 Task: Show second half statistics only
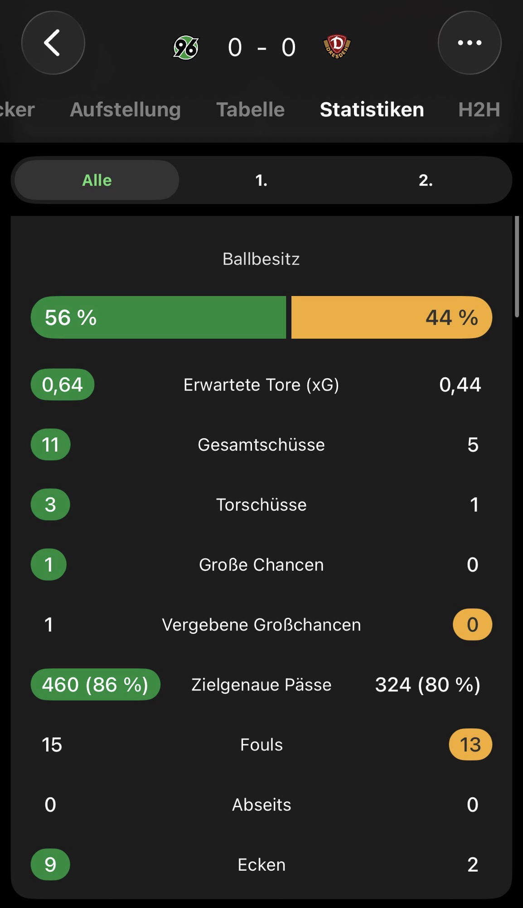pos(425,180)
